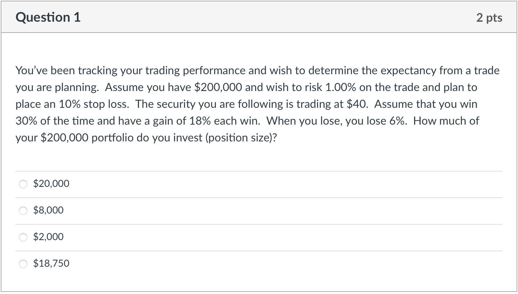Click the $8,000 answer text label
This screenshot has height=294, width=518.
click(x=48, y=210)
